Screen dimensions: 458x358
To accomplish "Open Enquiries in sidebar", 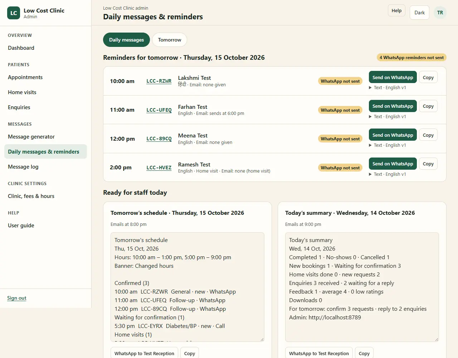I will tap(45, 107).
